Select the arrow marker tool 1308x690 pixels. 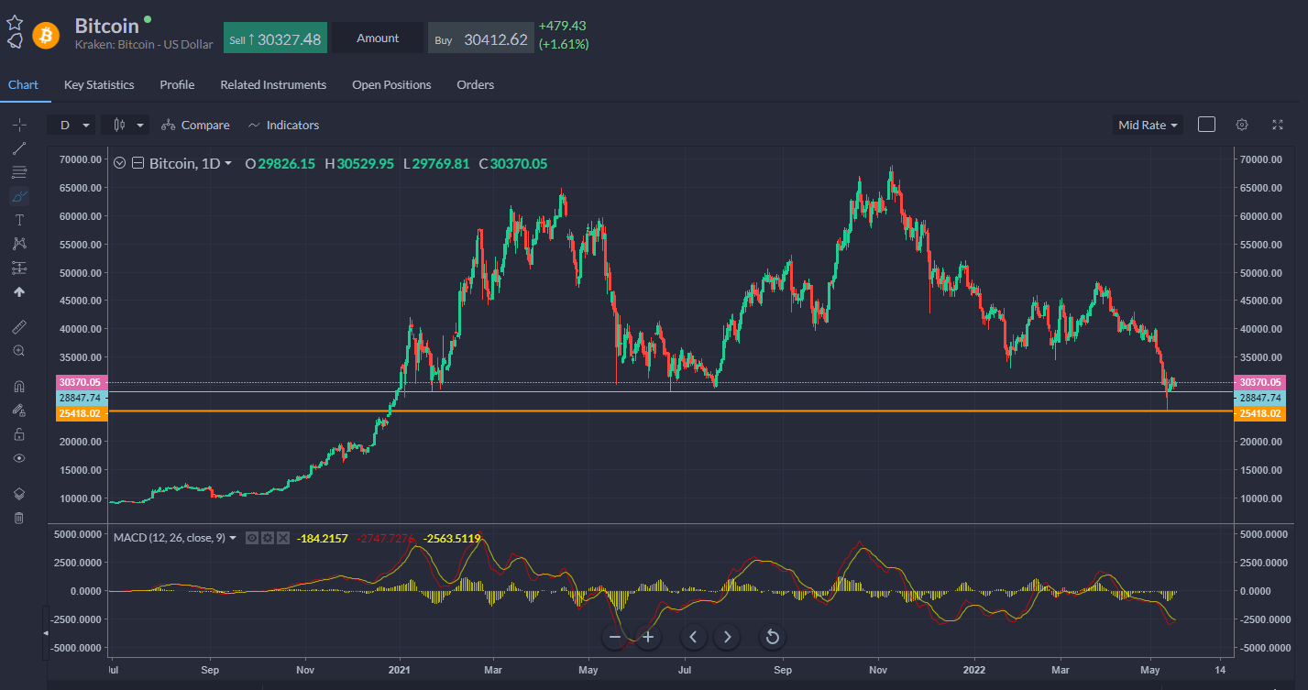pos(19,291)
